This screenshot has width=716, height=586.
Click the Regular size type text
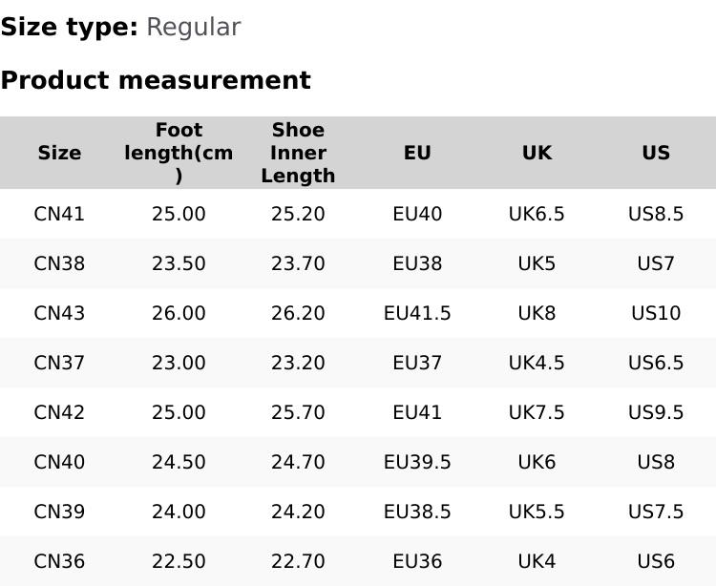pyautogui.click(x=193, y=28)
